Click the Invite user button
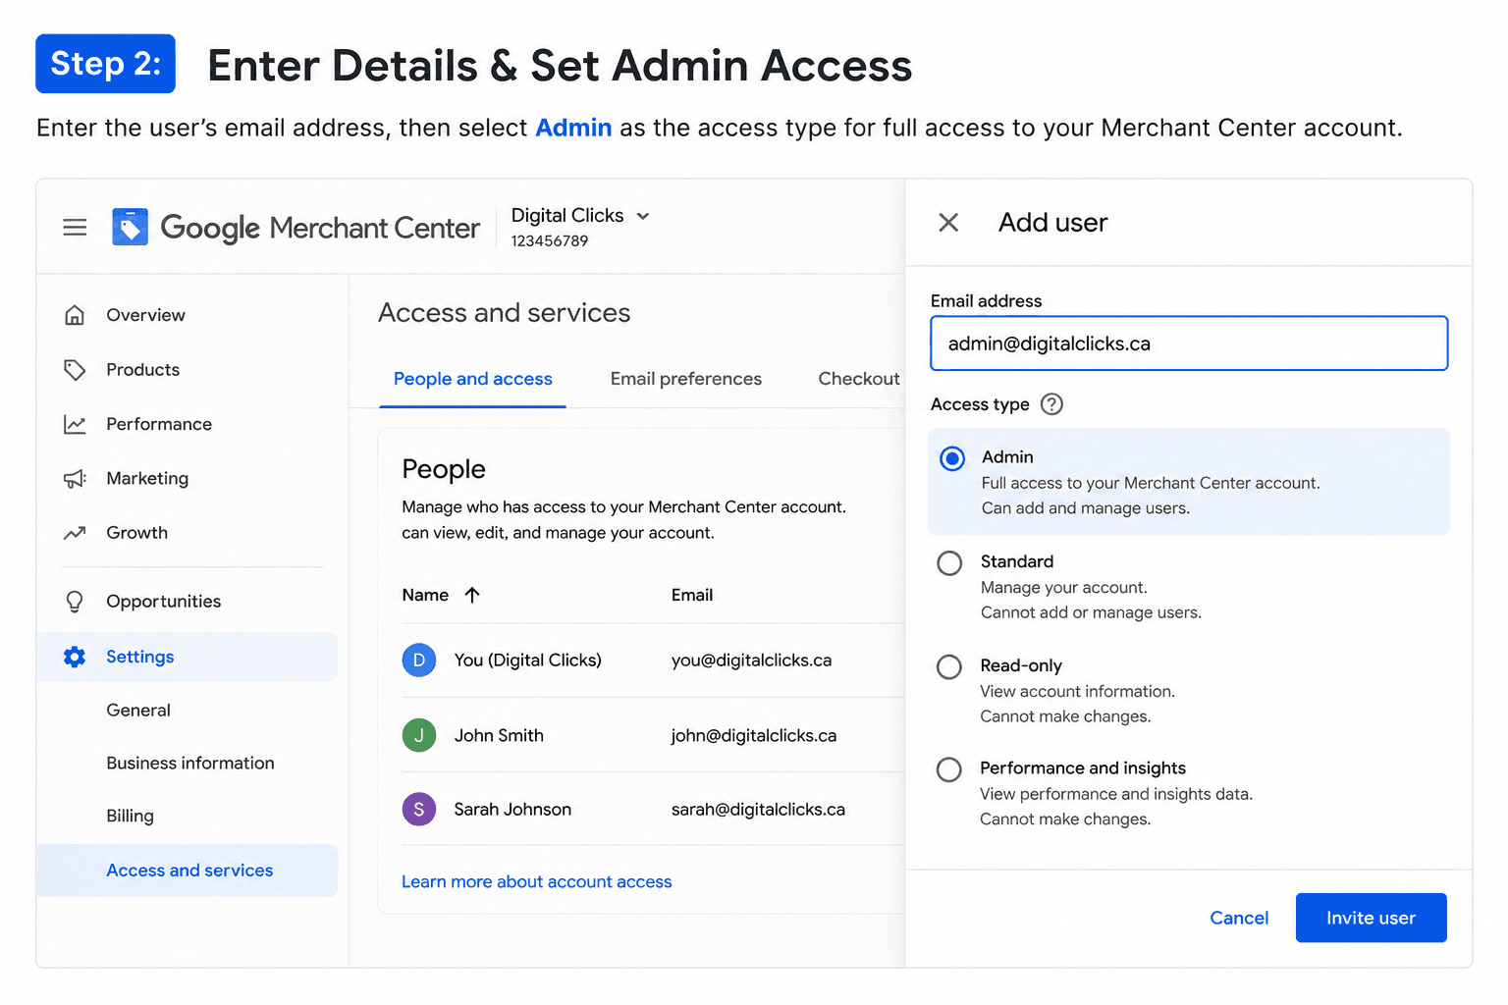 point(1371,918)
